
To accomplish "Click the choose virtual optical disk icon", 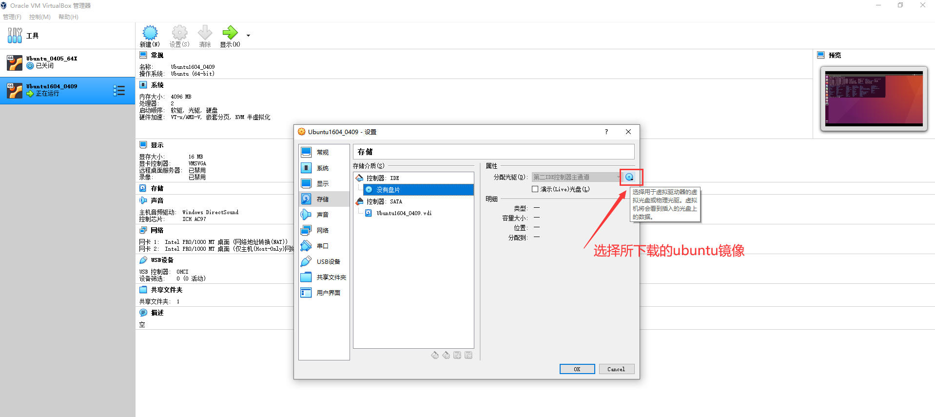I will coord(630,177).
